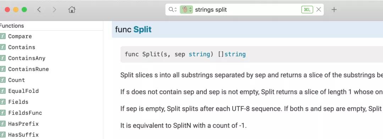383x139 pixels.
Task: Click the ⌘L shortcut badge
Action: pyautogui.click(x=307, y=10)
